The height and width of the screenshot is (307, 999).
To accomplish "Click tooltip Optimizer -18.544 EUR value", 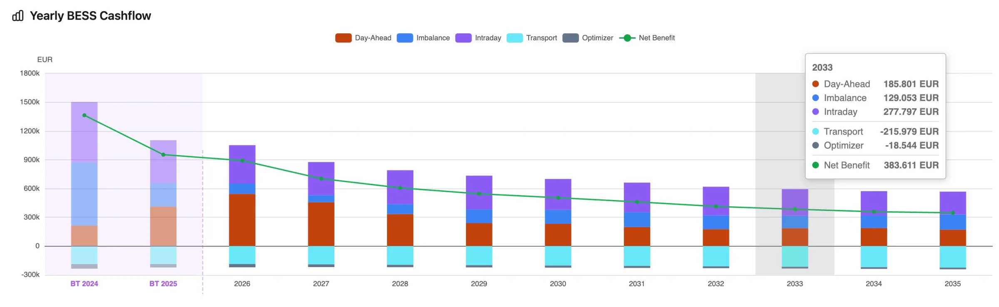I will [912, 146].
